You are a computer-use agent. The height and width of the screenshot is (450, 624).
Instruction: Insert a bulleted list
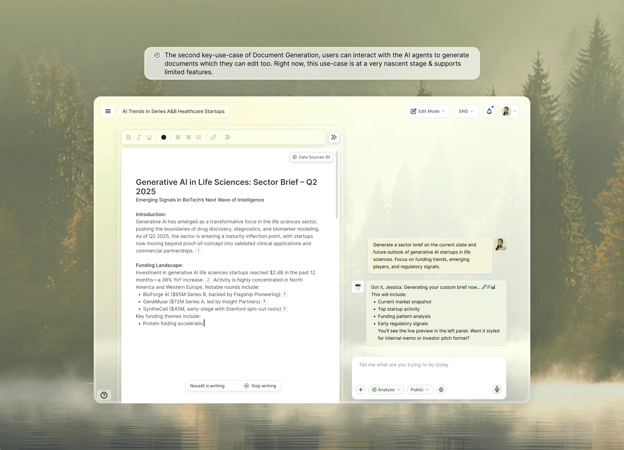coord(199,137)
